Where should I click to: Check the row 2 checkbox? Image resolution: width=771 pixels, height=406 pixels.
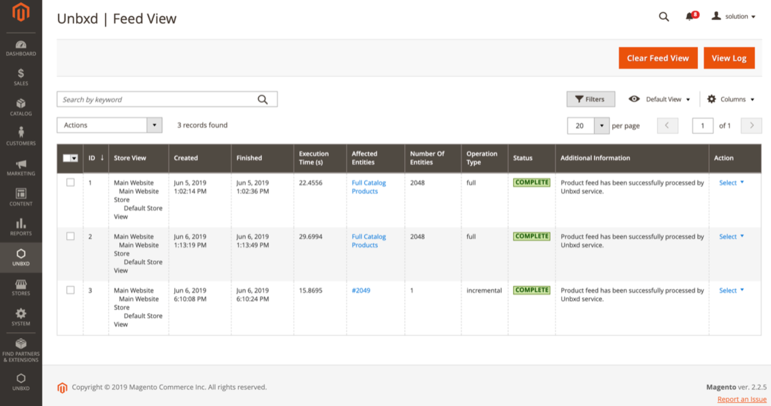click(x=70, y=237)
